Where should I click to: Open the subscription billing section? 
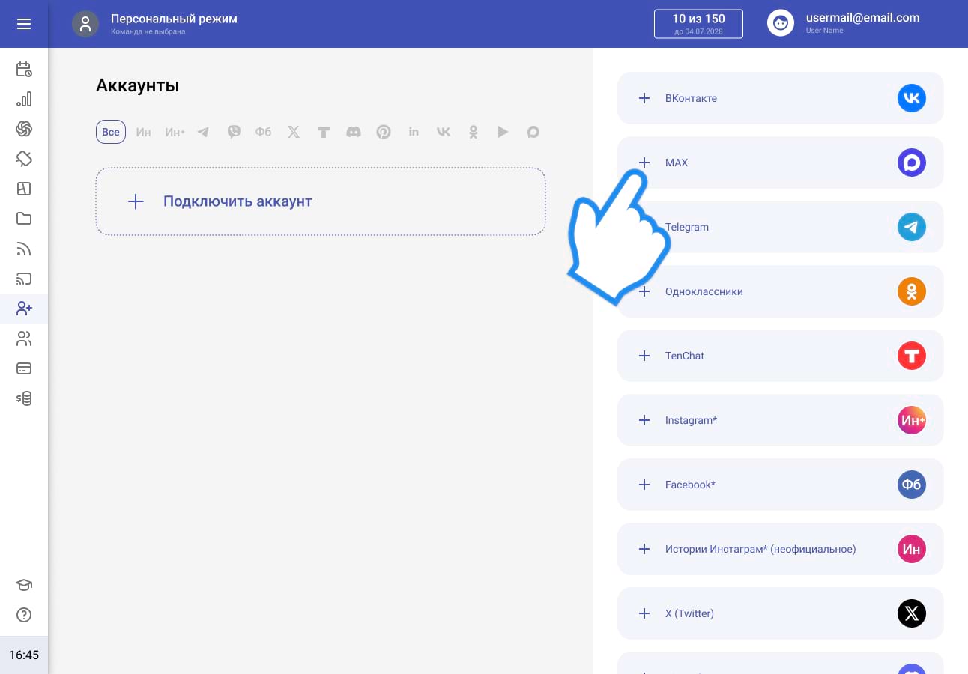24,368
